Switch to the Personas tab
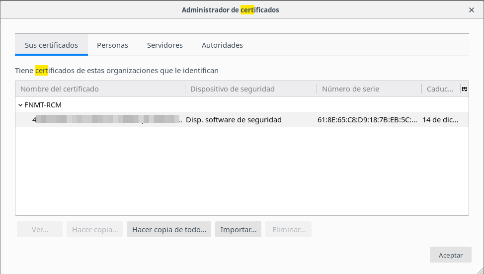 pyautogui.click(x=112, y=45)
